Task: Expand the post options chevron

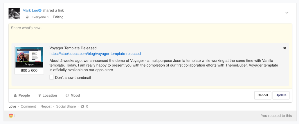Action: tap(287, 13)
